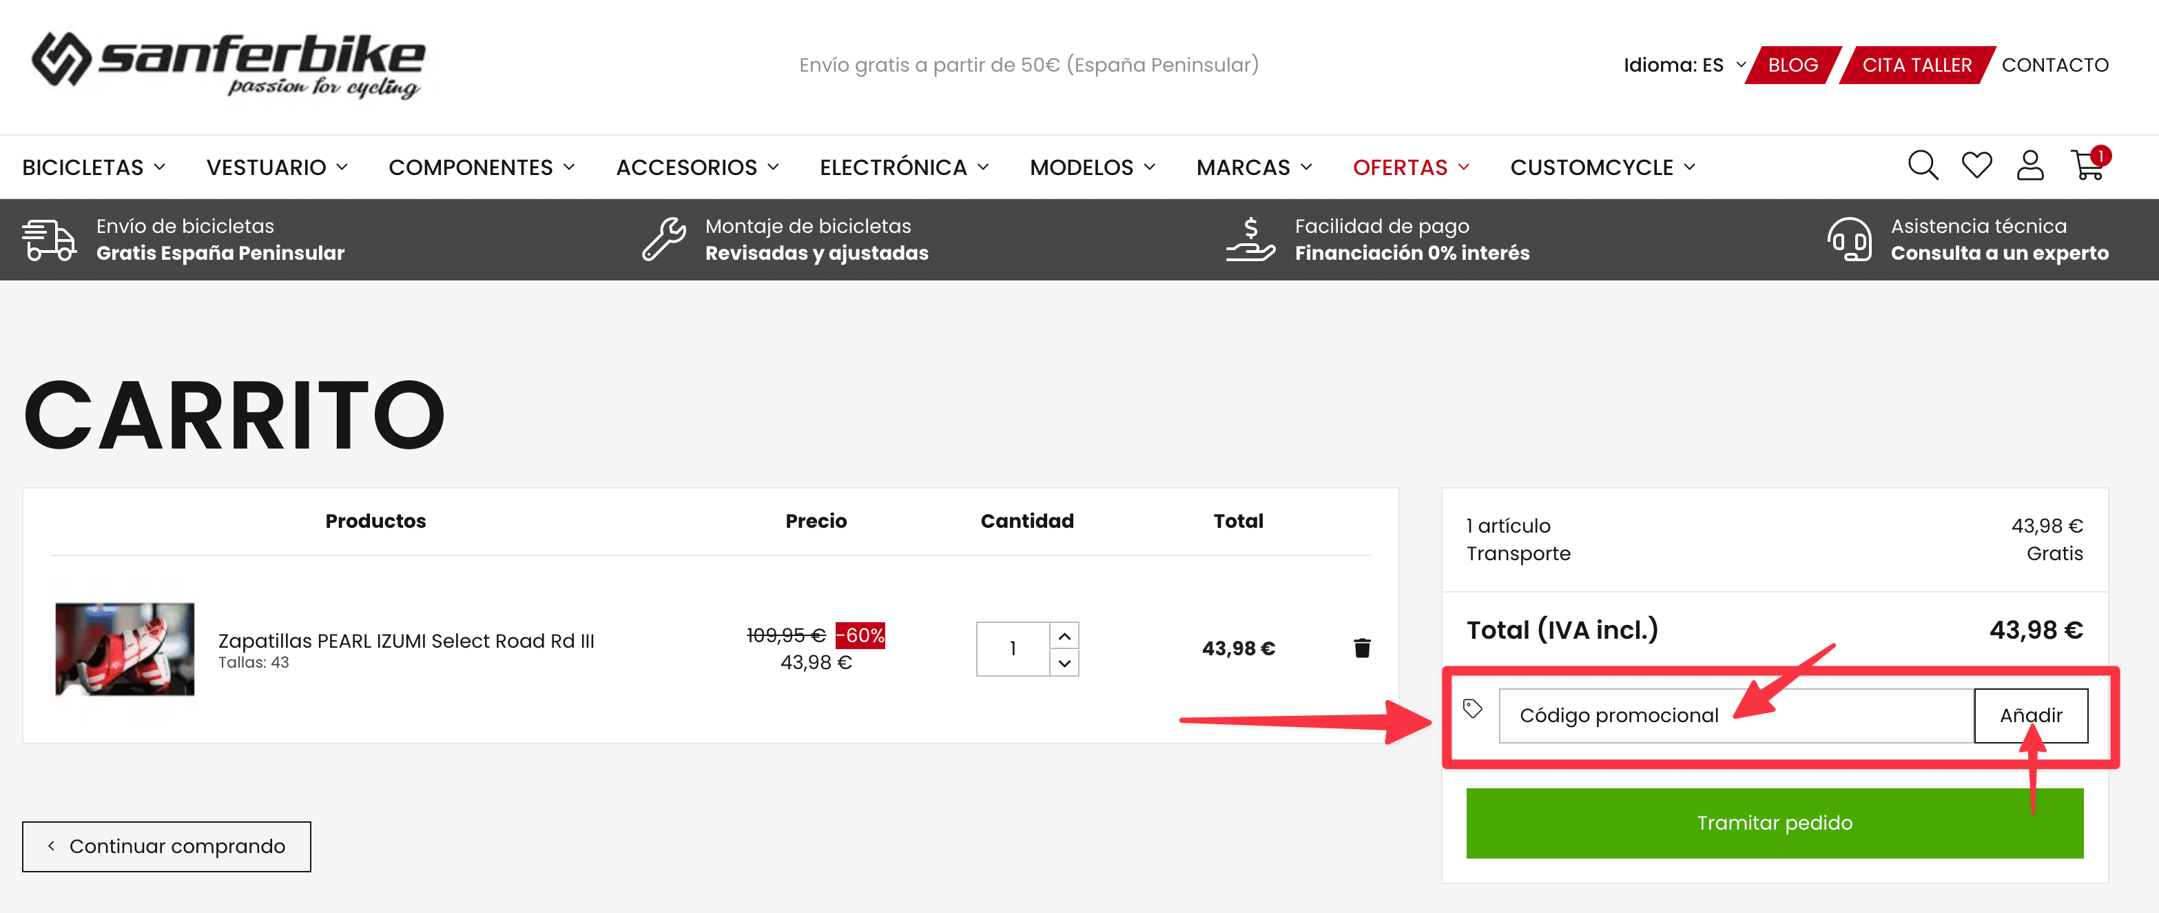The width and height of the screenshot is (2159, 913).
Task: Open the wishlist heart icon
Action: coord(1976,166)
